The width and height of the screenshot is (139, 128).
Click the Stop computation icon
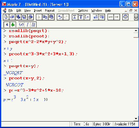pyautogui.click(x=125, y=17)
